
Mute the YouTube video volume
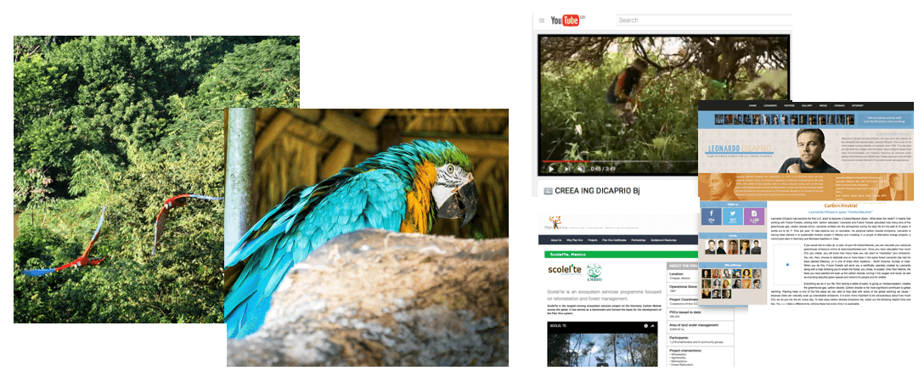(581, 168)
